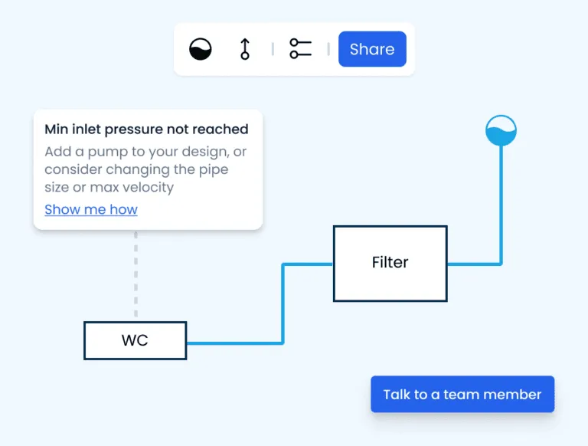Select the Filter box in the diagram

coord(390,263)
